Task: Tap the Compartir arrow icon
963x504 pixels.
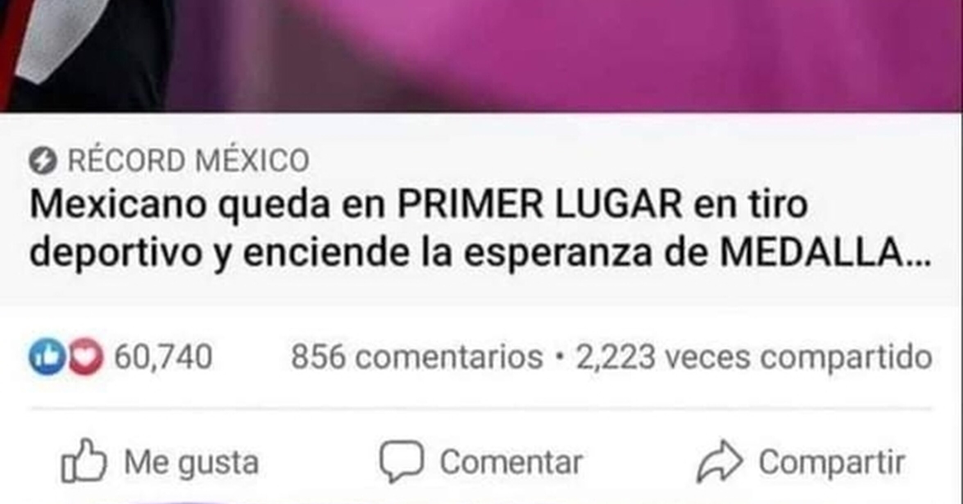Action: tap(720, 461)
